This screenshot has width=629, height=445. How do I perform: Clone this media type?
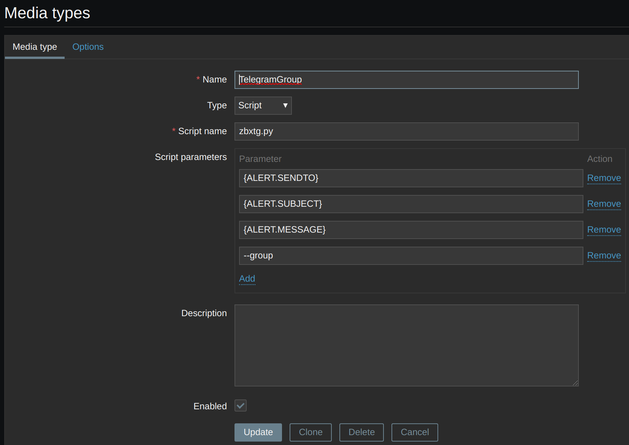[x=311, y=432]
